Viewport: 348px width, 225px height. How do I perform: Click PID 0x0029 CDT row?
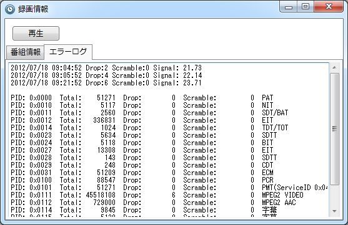tap(142, 165)
